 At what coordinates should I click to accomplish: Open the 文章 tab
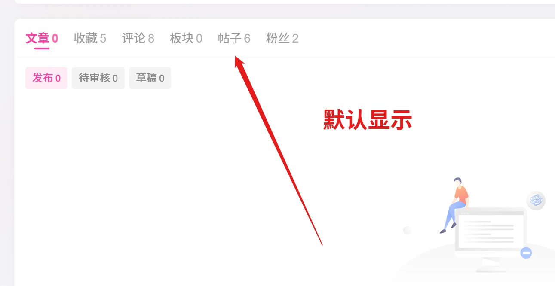[x=42, y=39]
